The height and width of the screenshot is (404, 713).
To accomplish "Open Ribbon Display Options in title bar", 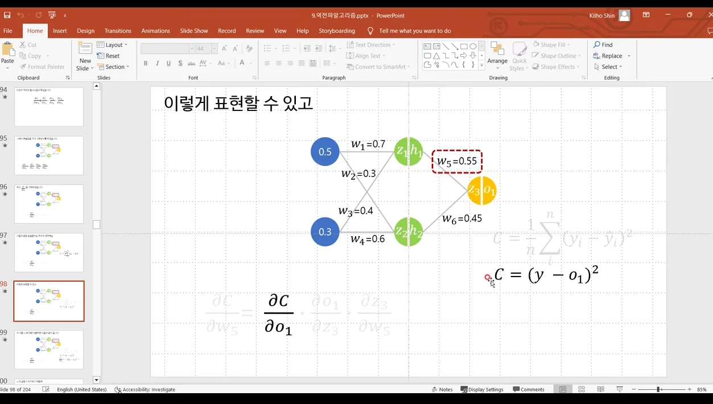I will (x=646, y=15).
